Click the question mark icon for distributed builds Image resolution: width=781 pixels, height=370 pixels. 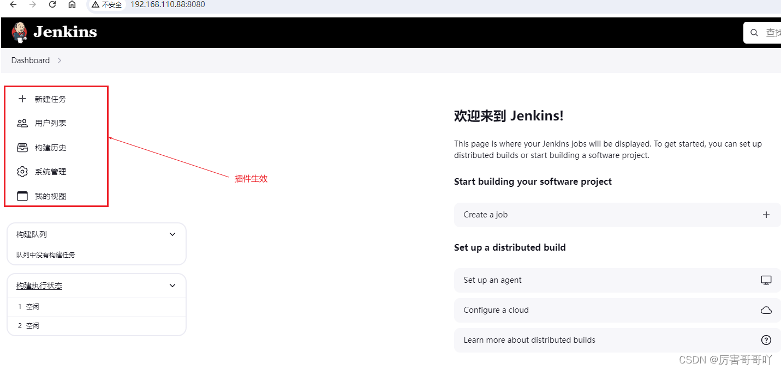coord(766,339)
